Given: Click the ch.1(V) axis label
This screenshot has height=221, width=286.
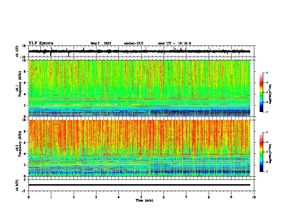Looking at the screenshot, I should pyautogui.click(x=17, y=51).
